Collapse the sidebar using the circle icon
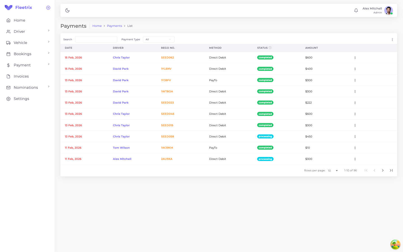The height and width of the screenshot is (252, 403). (x=48, y=8)
